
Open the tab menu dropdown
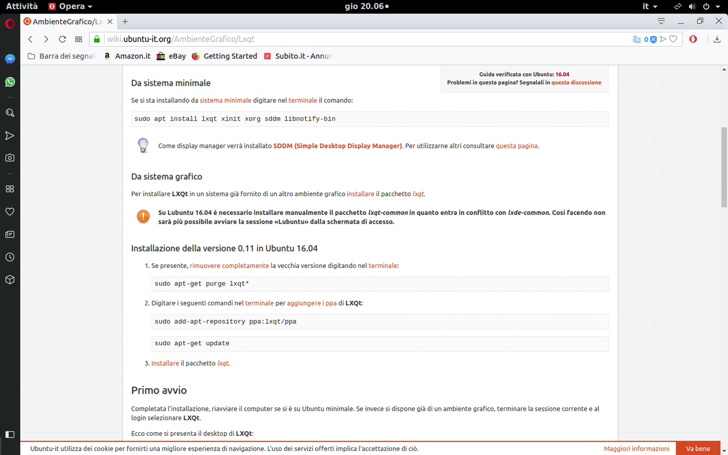(661, 21)
